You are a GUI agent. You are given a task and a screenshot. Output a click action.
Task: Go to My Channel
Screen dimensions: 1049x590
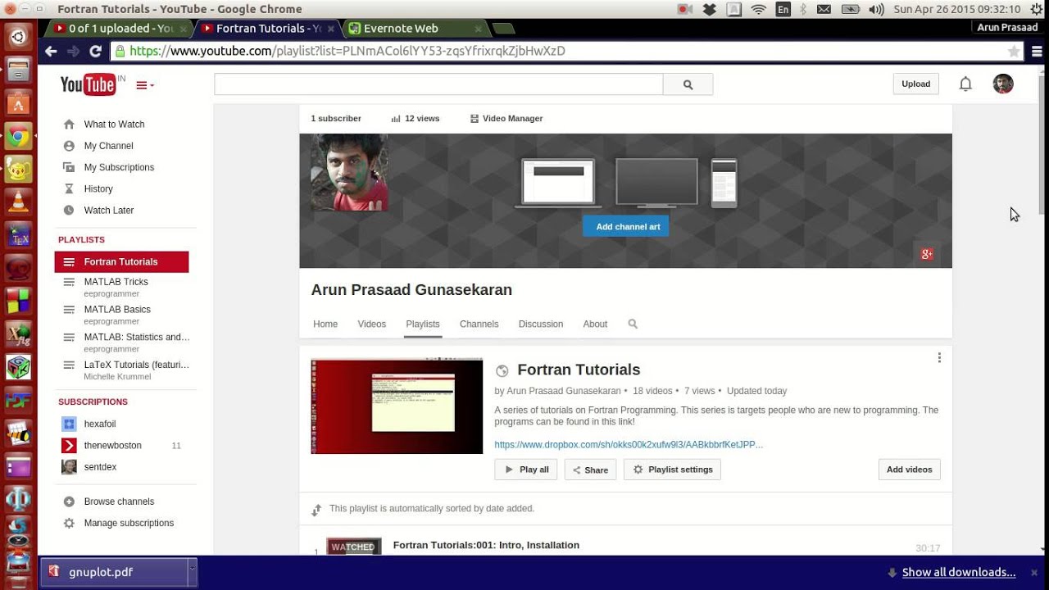[108, 146]
